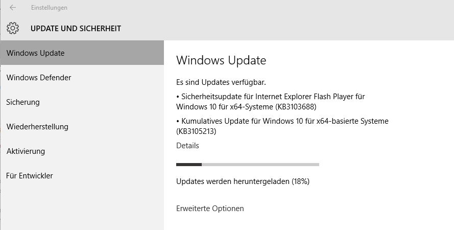Image resolution: width=454 pixels, height=230 pixels.
Task: Select the Kumulatives Update KB3105213 entry
Action: point(282,126)
